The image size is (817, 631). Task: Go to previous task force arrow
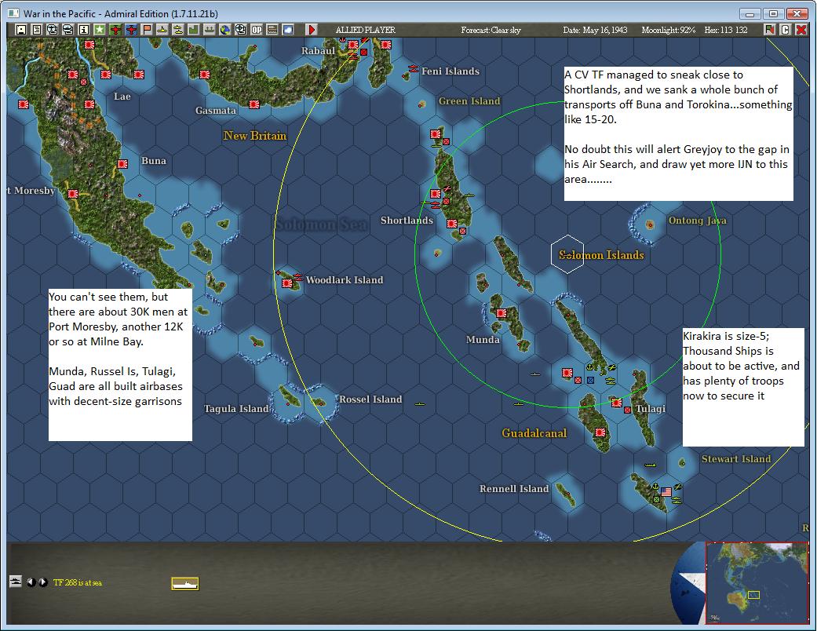(31, 582)
